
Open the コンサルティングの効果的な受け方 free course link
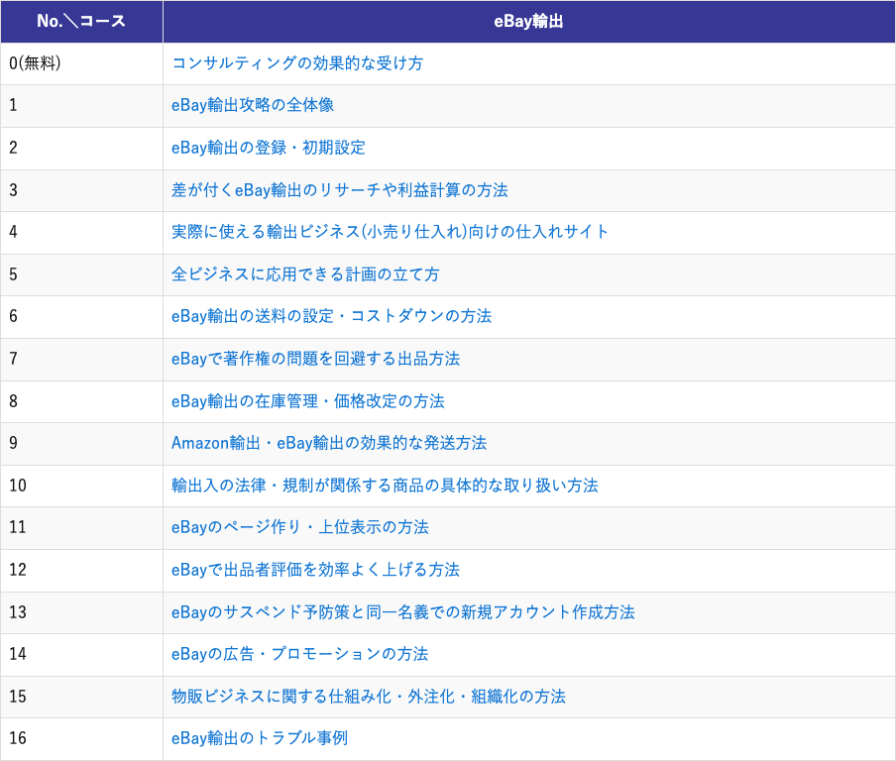point(297,63)
